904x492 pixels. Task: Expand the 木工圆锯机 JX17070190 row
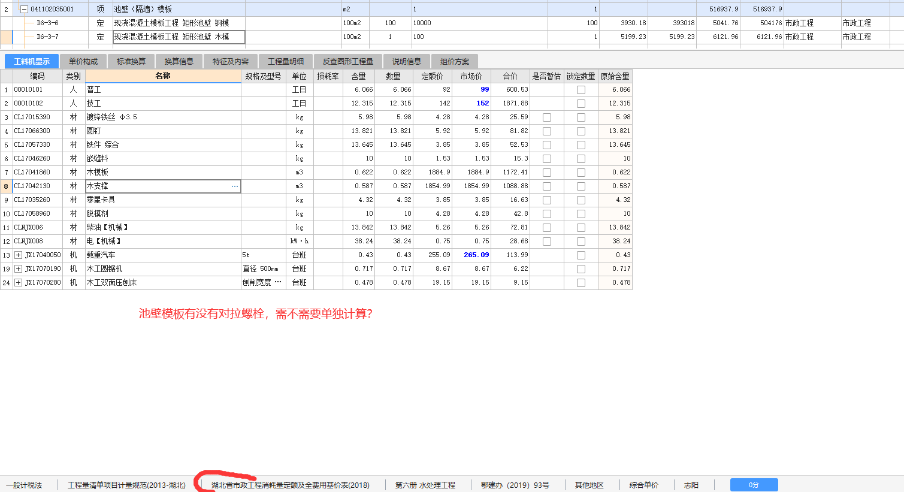(x=19, y=269)
